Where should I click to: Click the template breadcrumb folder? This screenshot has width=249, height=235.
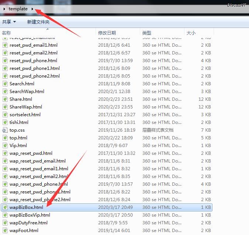coord(18,9)
